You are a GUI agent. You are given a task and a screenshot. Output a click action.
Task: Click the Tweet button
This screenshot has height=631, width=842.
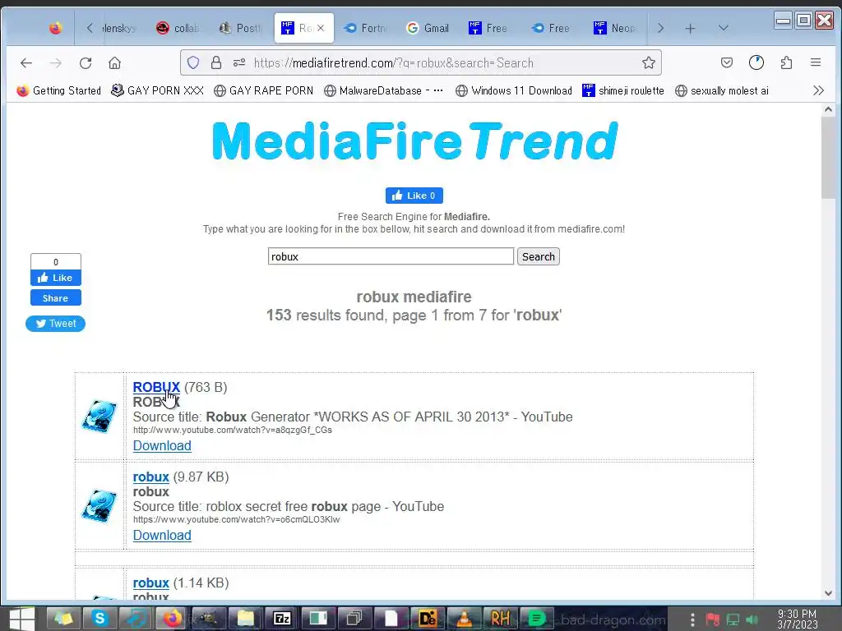55,324
